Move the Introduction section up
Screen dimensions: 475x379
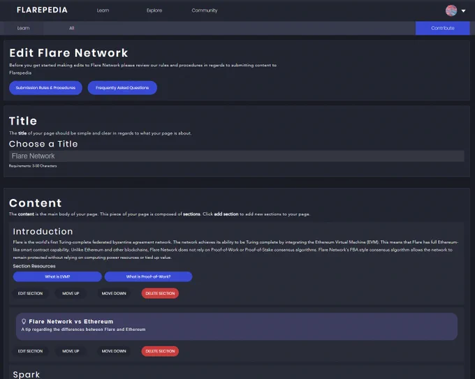pyautogui.click(x=71, y=293)
